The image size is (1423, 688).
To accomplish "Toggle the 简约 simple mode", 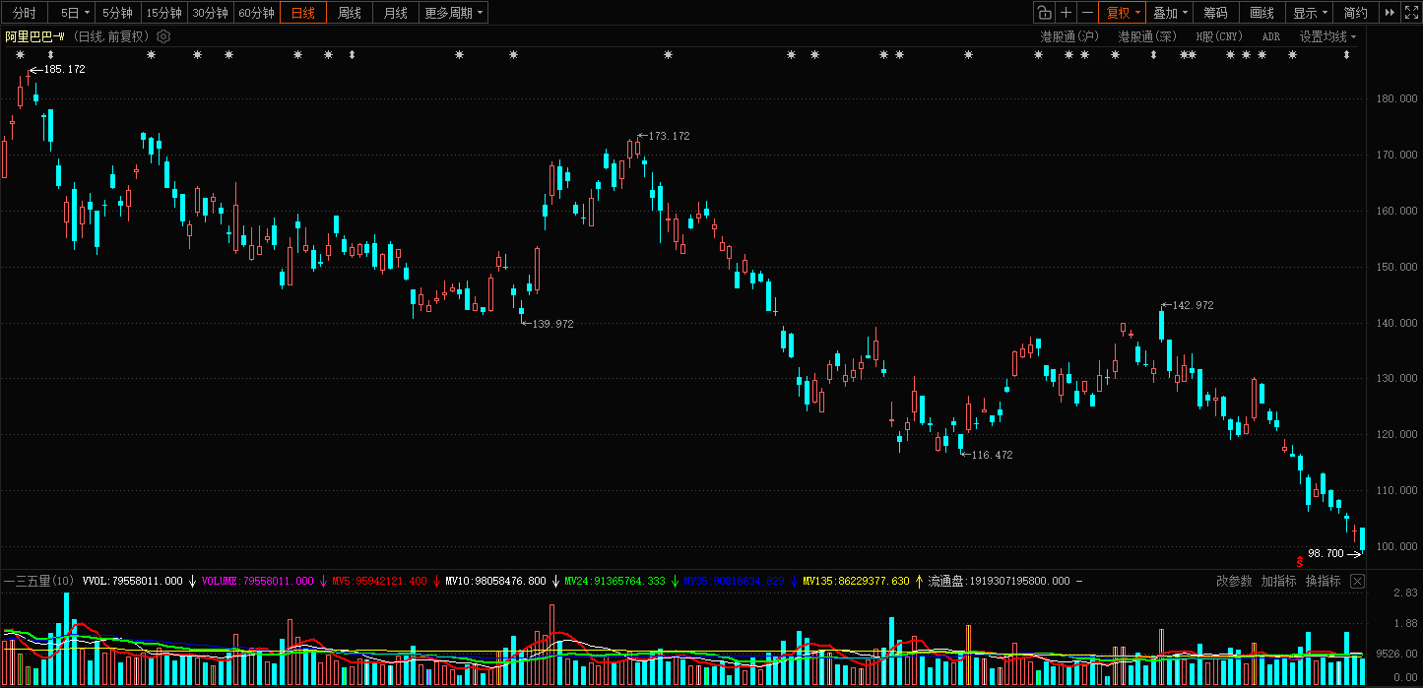I will coord(1356,13).
